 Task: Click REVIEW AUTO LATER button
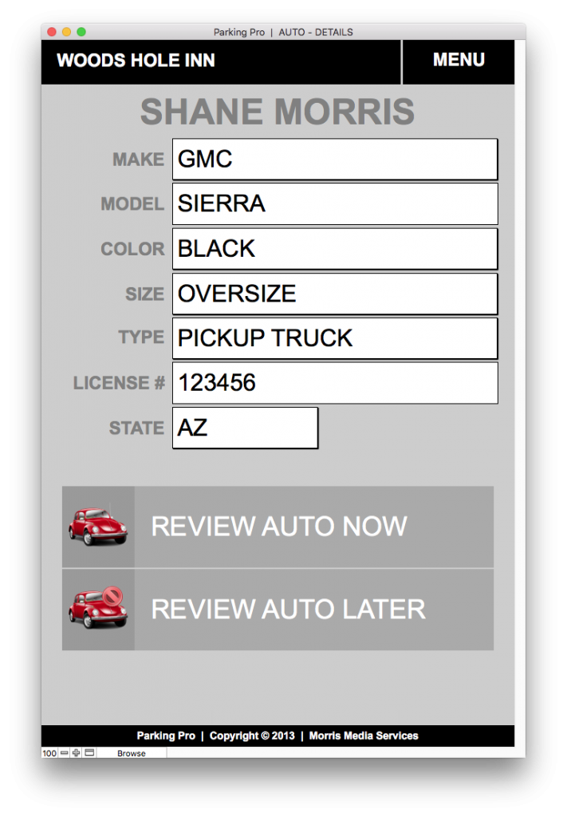[278, 610]
